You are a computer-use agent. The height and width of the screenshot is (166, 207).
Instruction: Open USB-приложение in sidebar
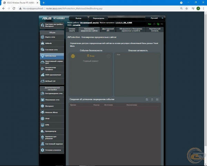tap(52, 75)
